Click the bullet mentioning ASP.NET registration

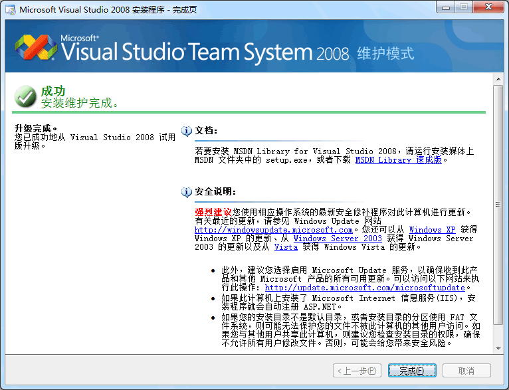tap(348, 302)
